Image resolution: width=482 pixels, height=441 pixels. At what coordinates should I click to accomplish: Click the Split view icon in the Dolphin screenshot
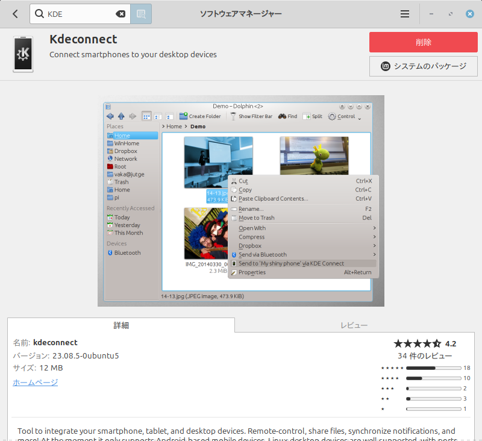pyautogui.click(x=305, y=116)
